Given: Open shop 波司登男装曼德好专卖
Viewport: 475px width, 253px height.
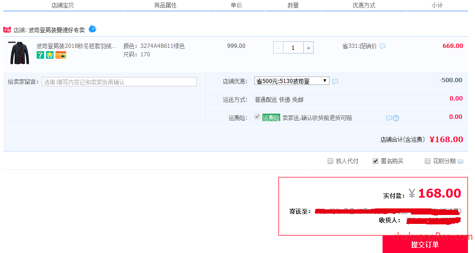Looking at the screenshot, I should (57, 30).
